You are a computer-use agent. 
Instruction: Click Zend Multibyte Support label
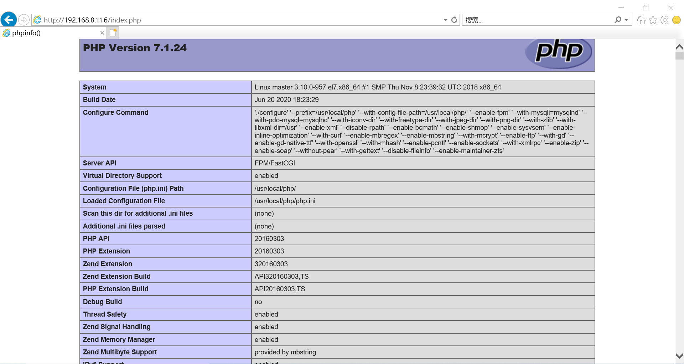pos(120,352)
